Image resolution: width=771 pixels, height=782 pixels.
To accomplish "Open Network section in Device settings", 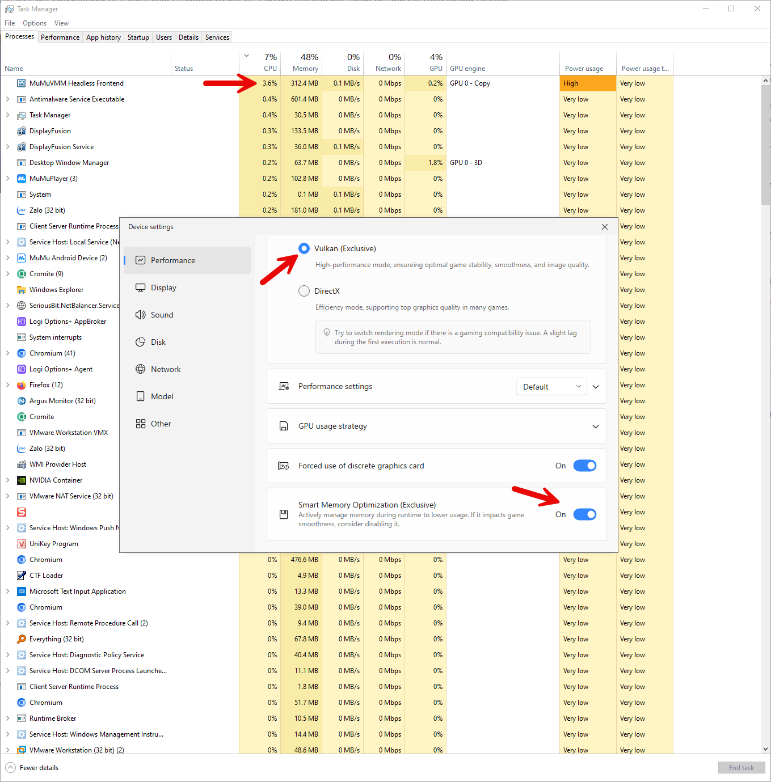I will (x=187, y=369).
